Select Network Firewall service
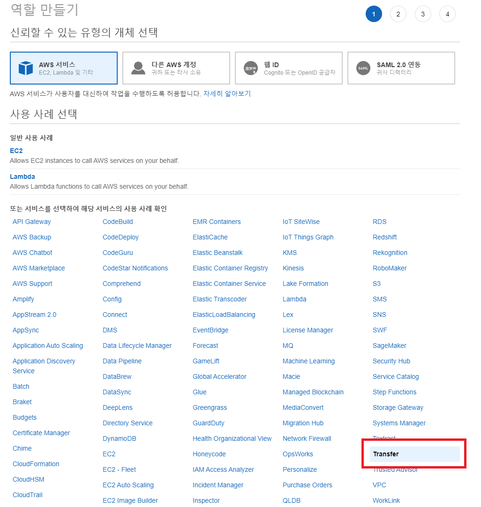Screen dimensions: 481x507 click(x=307, y=438)
